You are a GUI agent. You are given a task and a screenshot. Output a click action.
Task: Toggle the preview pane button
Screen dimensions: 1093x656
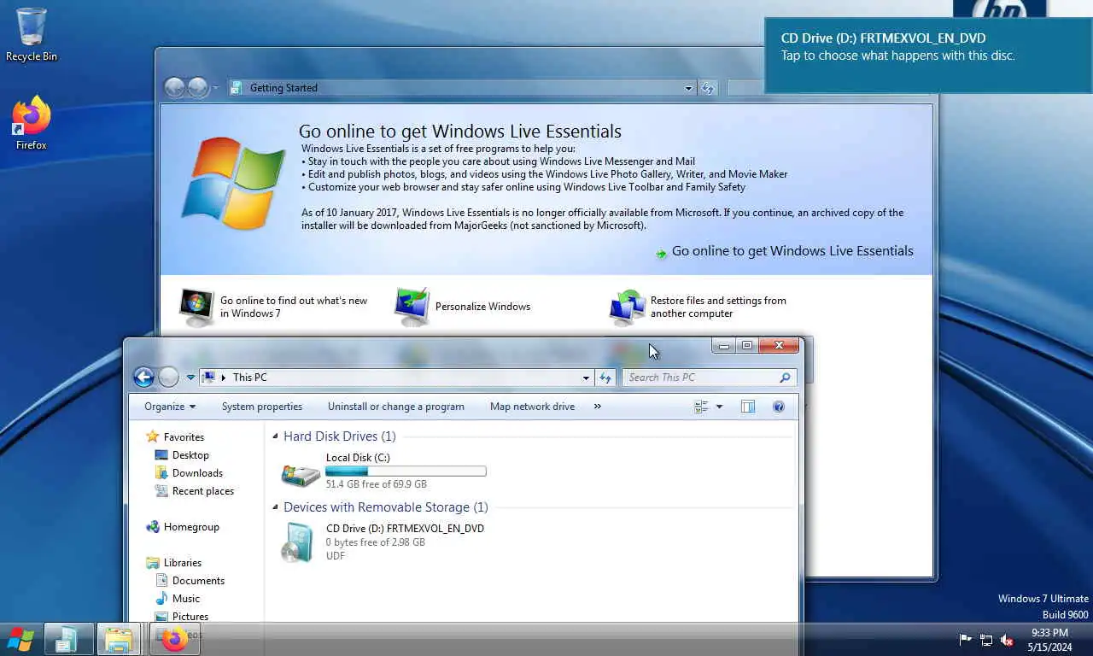pos(748,407)
